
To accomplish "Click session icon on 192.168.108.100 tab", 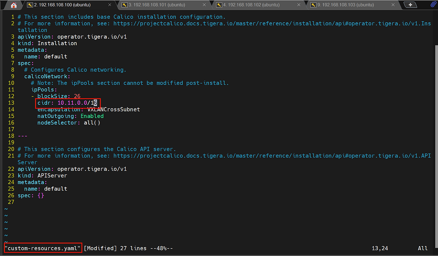I will [x=30, y=5].
